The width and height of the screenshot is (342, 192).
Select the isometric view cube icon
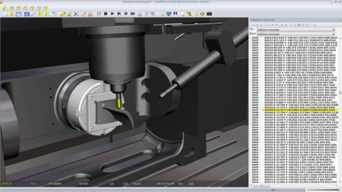coord(5,9)
